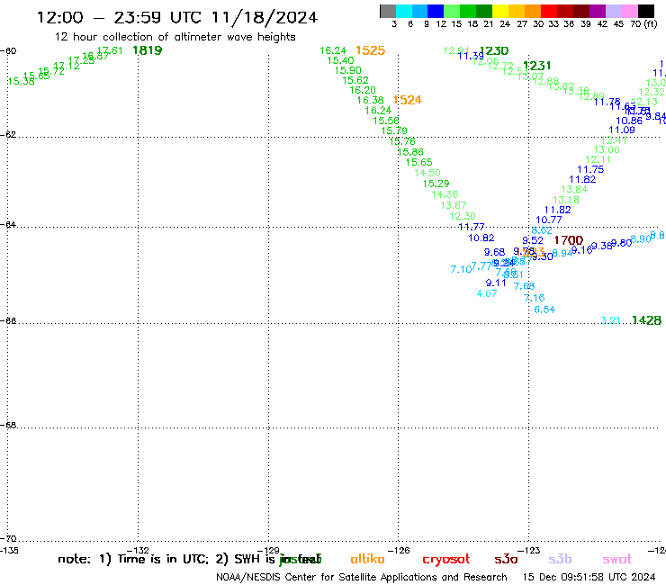The height and width of the screenshot is (585, 666).
Task: Click the 's3b' satellite legend label
Action: pos(560,559)
